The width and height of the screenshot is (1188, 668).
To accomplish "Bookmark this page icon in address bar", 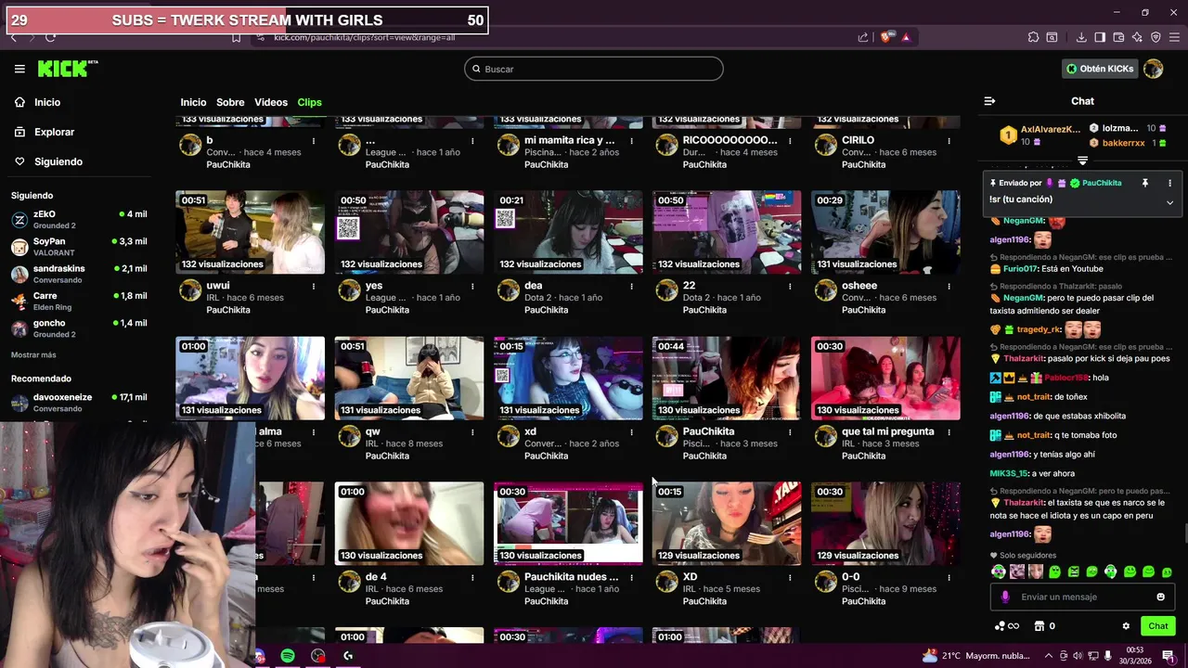I will pos(237,37).
